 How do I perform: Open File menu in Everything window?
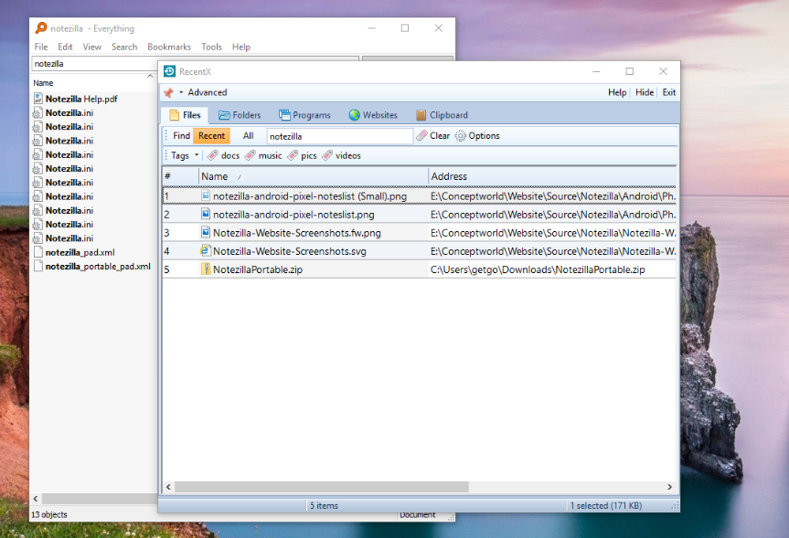pos(41,47)
